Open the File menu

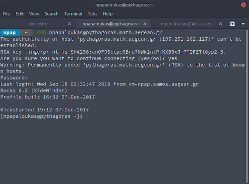click(x=6, y=14)
